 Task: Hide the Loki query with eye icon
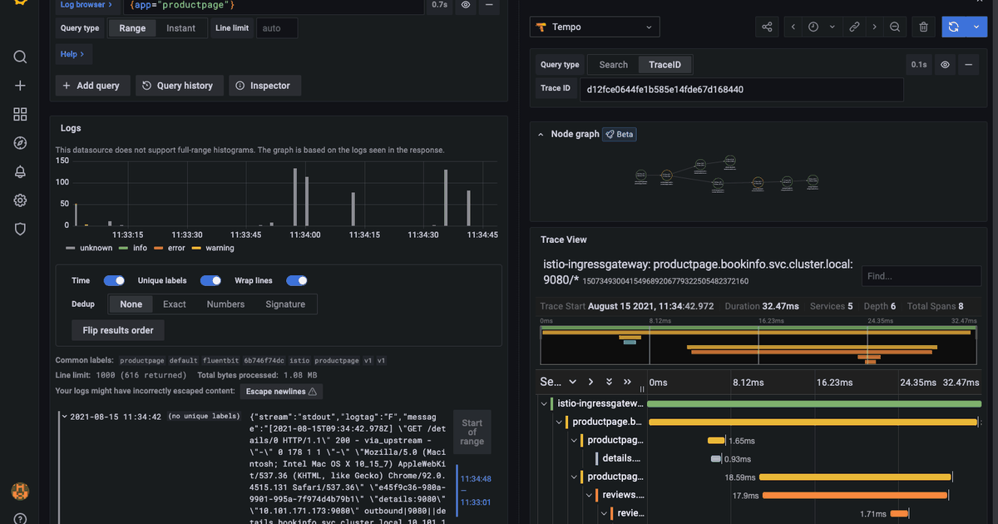pyautogui.click(x=466, y=5)
